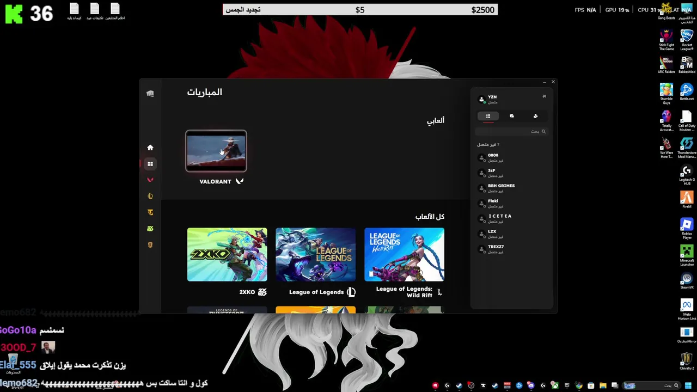This screenshot has width=697, height=392.
Task: Open the VALORANT game thumbnail
Action: point(216,151)
